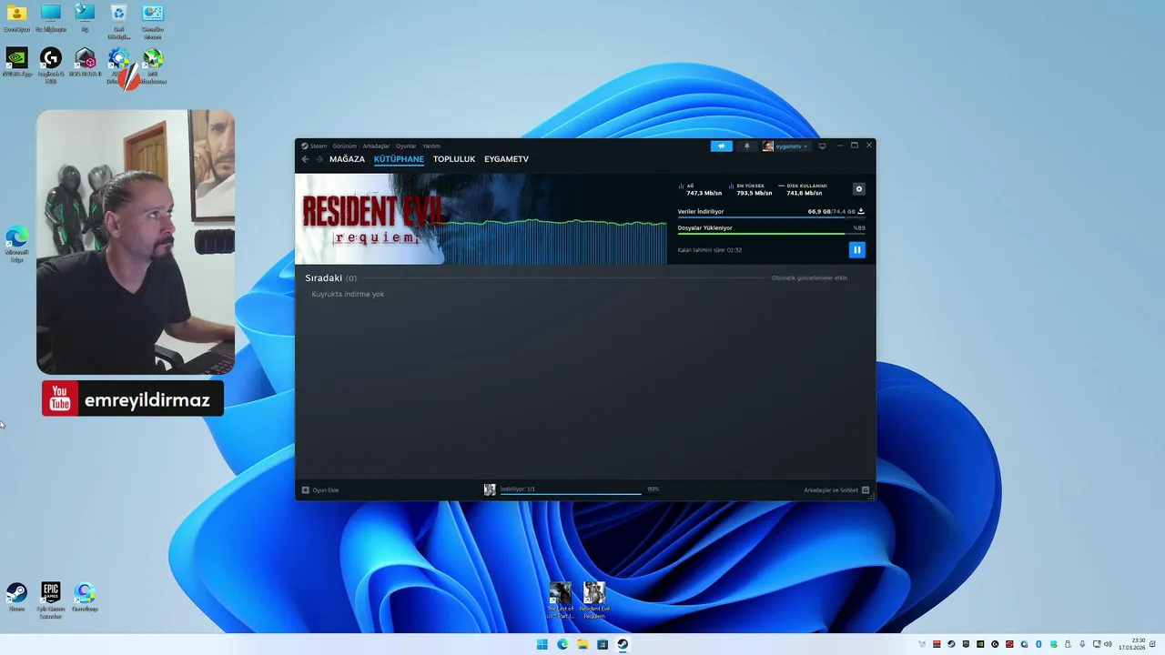Click the 741,6 Mb/sn disk usage value

click(x=805, y=193)
